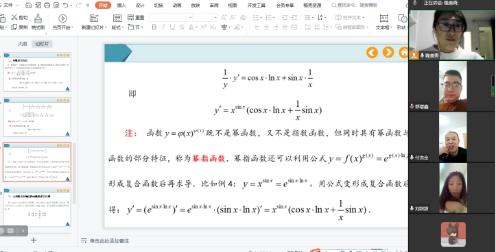Toggle Underline formatting button
Image resolution: width=496 pixels, height=252 pixels.
172,27
